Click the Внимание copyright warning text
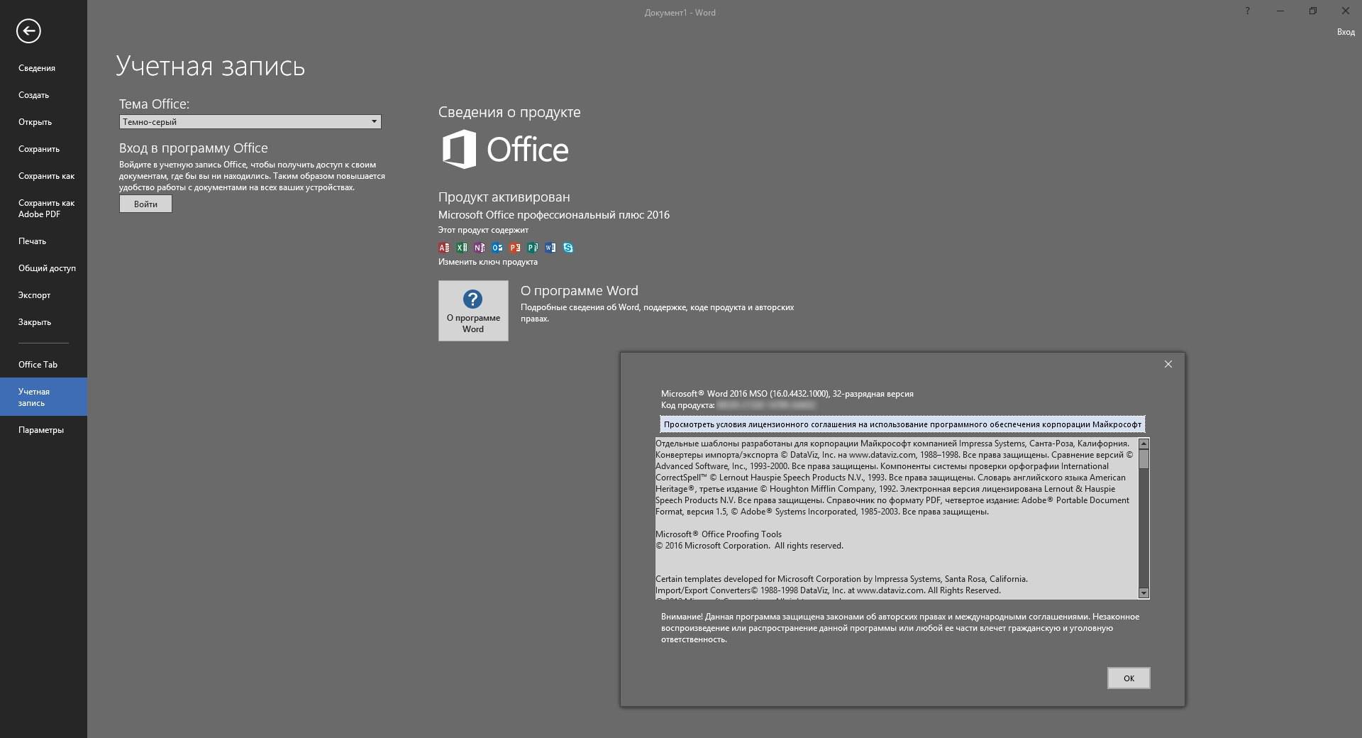1362x738 pixels. (899, 628)
